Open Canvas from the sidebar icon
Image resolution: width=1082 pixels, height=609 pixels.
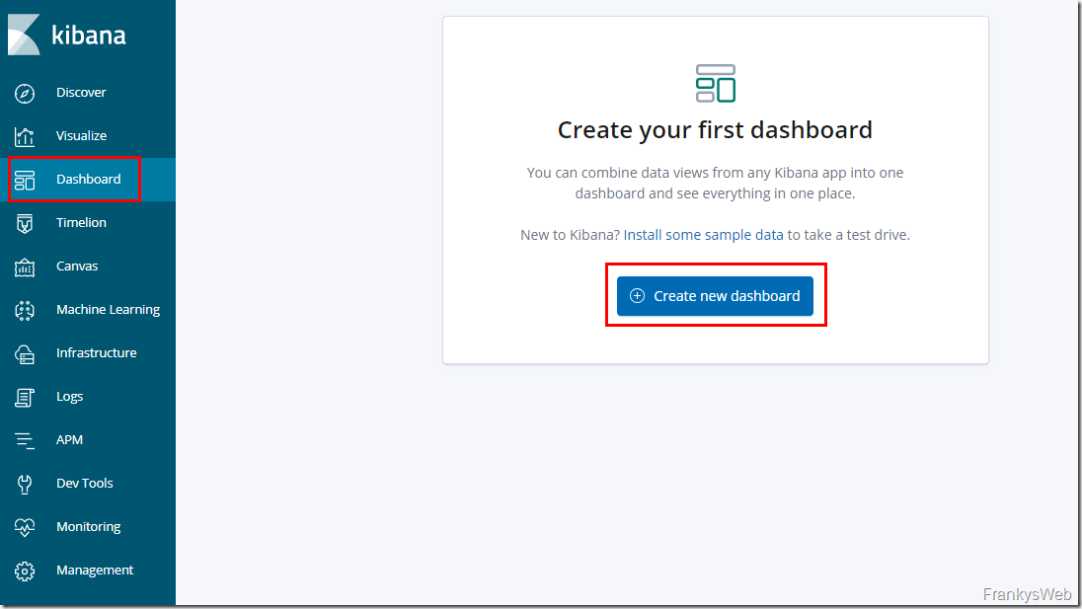point(25,266)
